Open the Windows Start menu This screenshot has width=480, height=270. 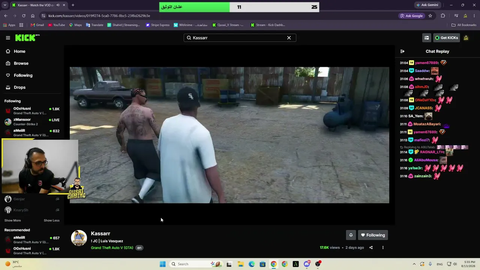tap(162, 264)
